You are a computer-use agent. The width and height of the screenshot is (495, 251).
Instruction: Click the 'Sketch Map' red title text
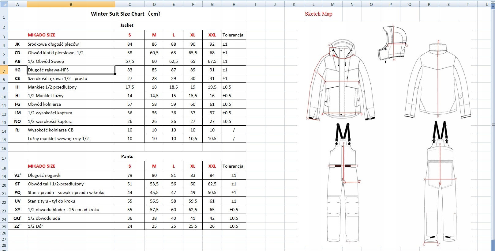point(318,14)
